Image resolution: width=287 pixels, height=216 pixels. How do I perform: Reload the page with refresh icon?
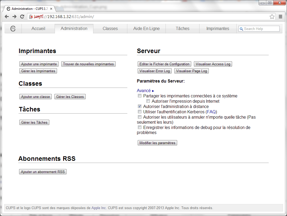pos(22,17)
